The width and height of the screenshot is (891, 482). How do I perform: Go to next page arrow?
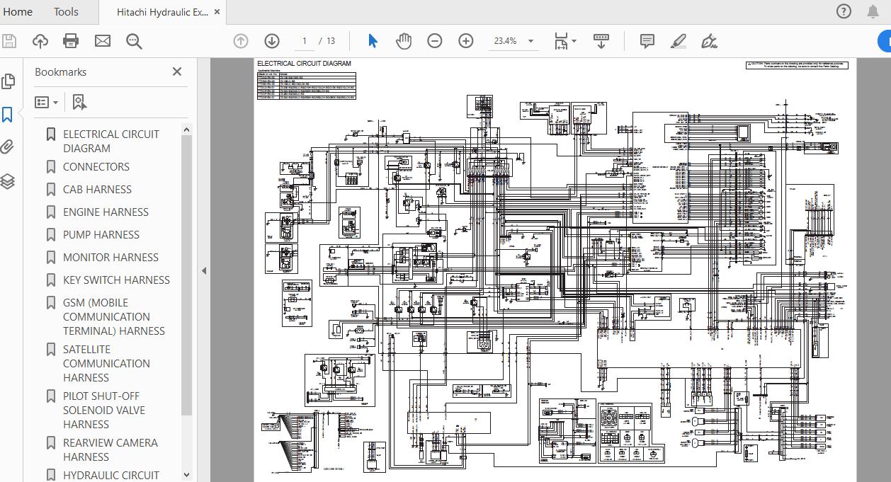click(x=271, y=41)
